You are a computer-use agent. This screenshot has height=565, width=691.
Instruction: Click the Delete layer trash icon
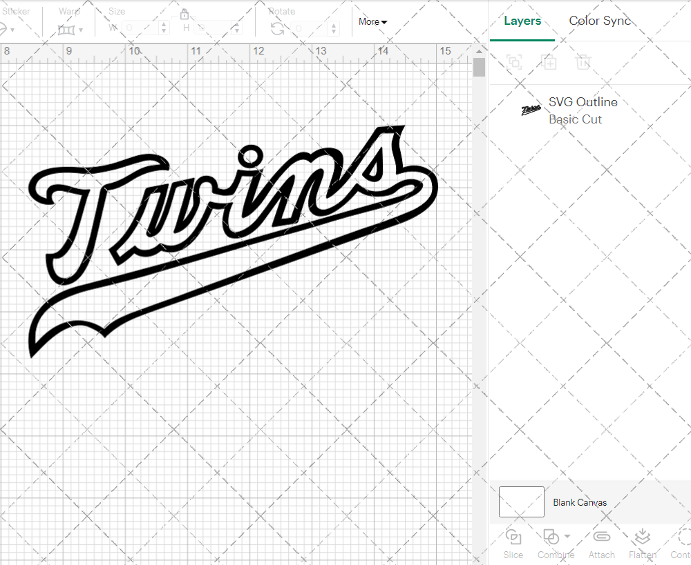tap(583, 62)
